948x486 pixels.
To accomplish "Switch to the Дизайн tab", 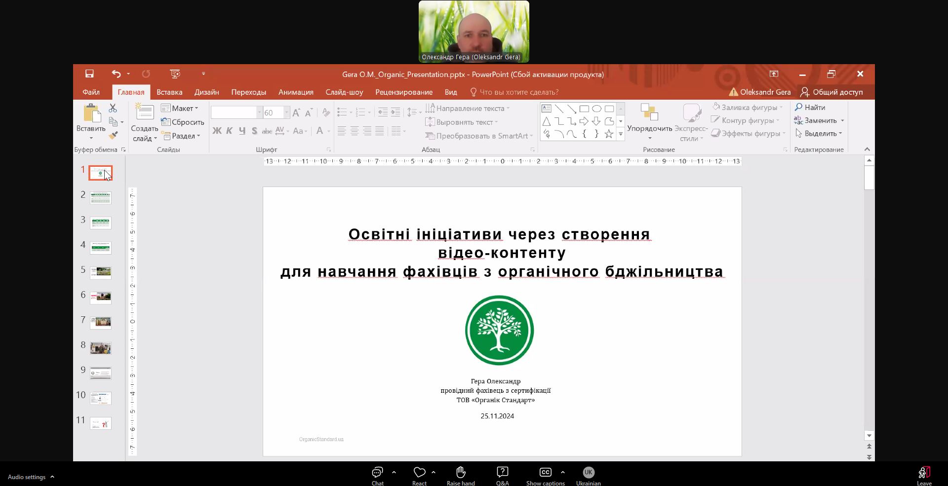I will point(207,92).
